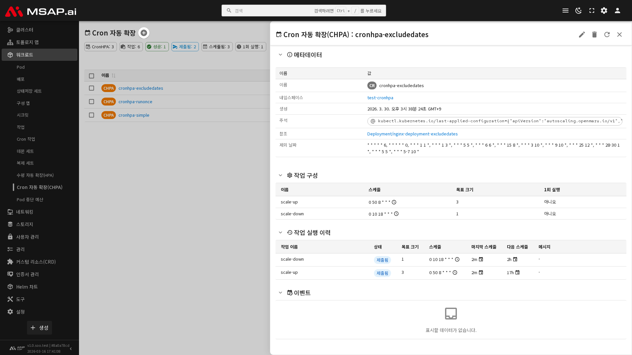Click the edit pencil icon in detail panel
The width and height of the screenshot is (632, 355).
[582, 35]
